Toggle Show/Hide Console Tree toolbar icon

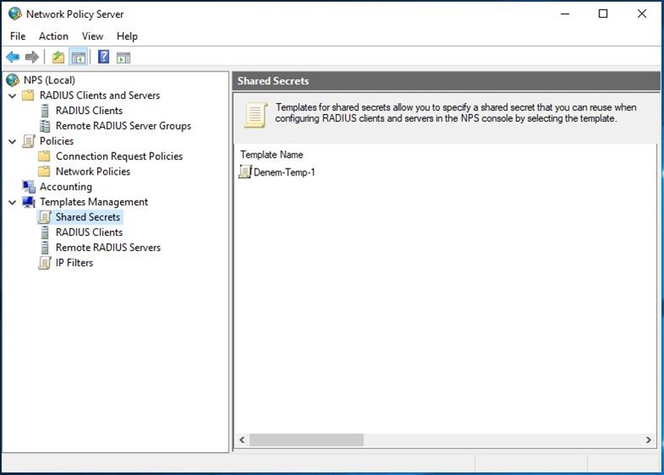(x=78, y=57)
